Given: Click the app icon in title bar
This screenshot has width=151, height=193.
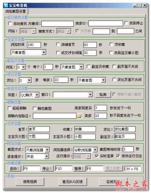Looking at the screenshot, I should tap(6, 5).
